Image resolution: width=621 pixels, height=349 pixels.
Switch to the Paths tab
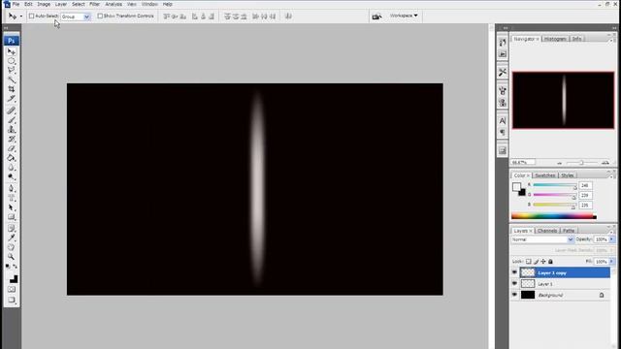(x=569, y=231)
